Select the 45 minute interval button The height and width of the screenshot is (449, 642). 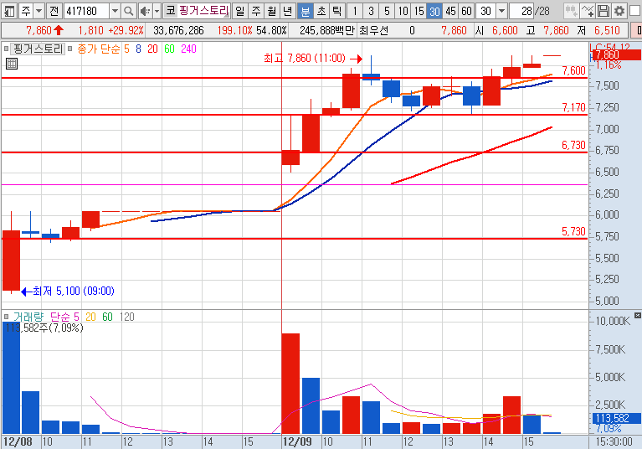451,11
